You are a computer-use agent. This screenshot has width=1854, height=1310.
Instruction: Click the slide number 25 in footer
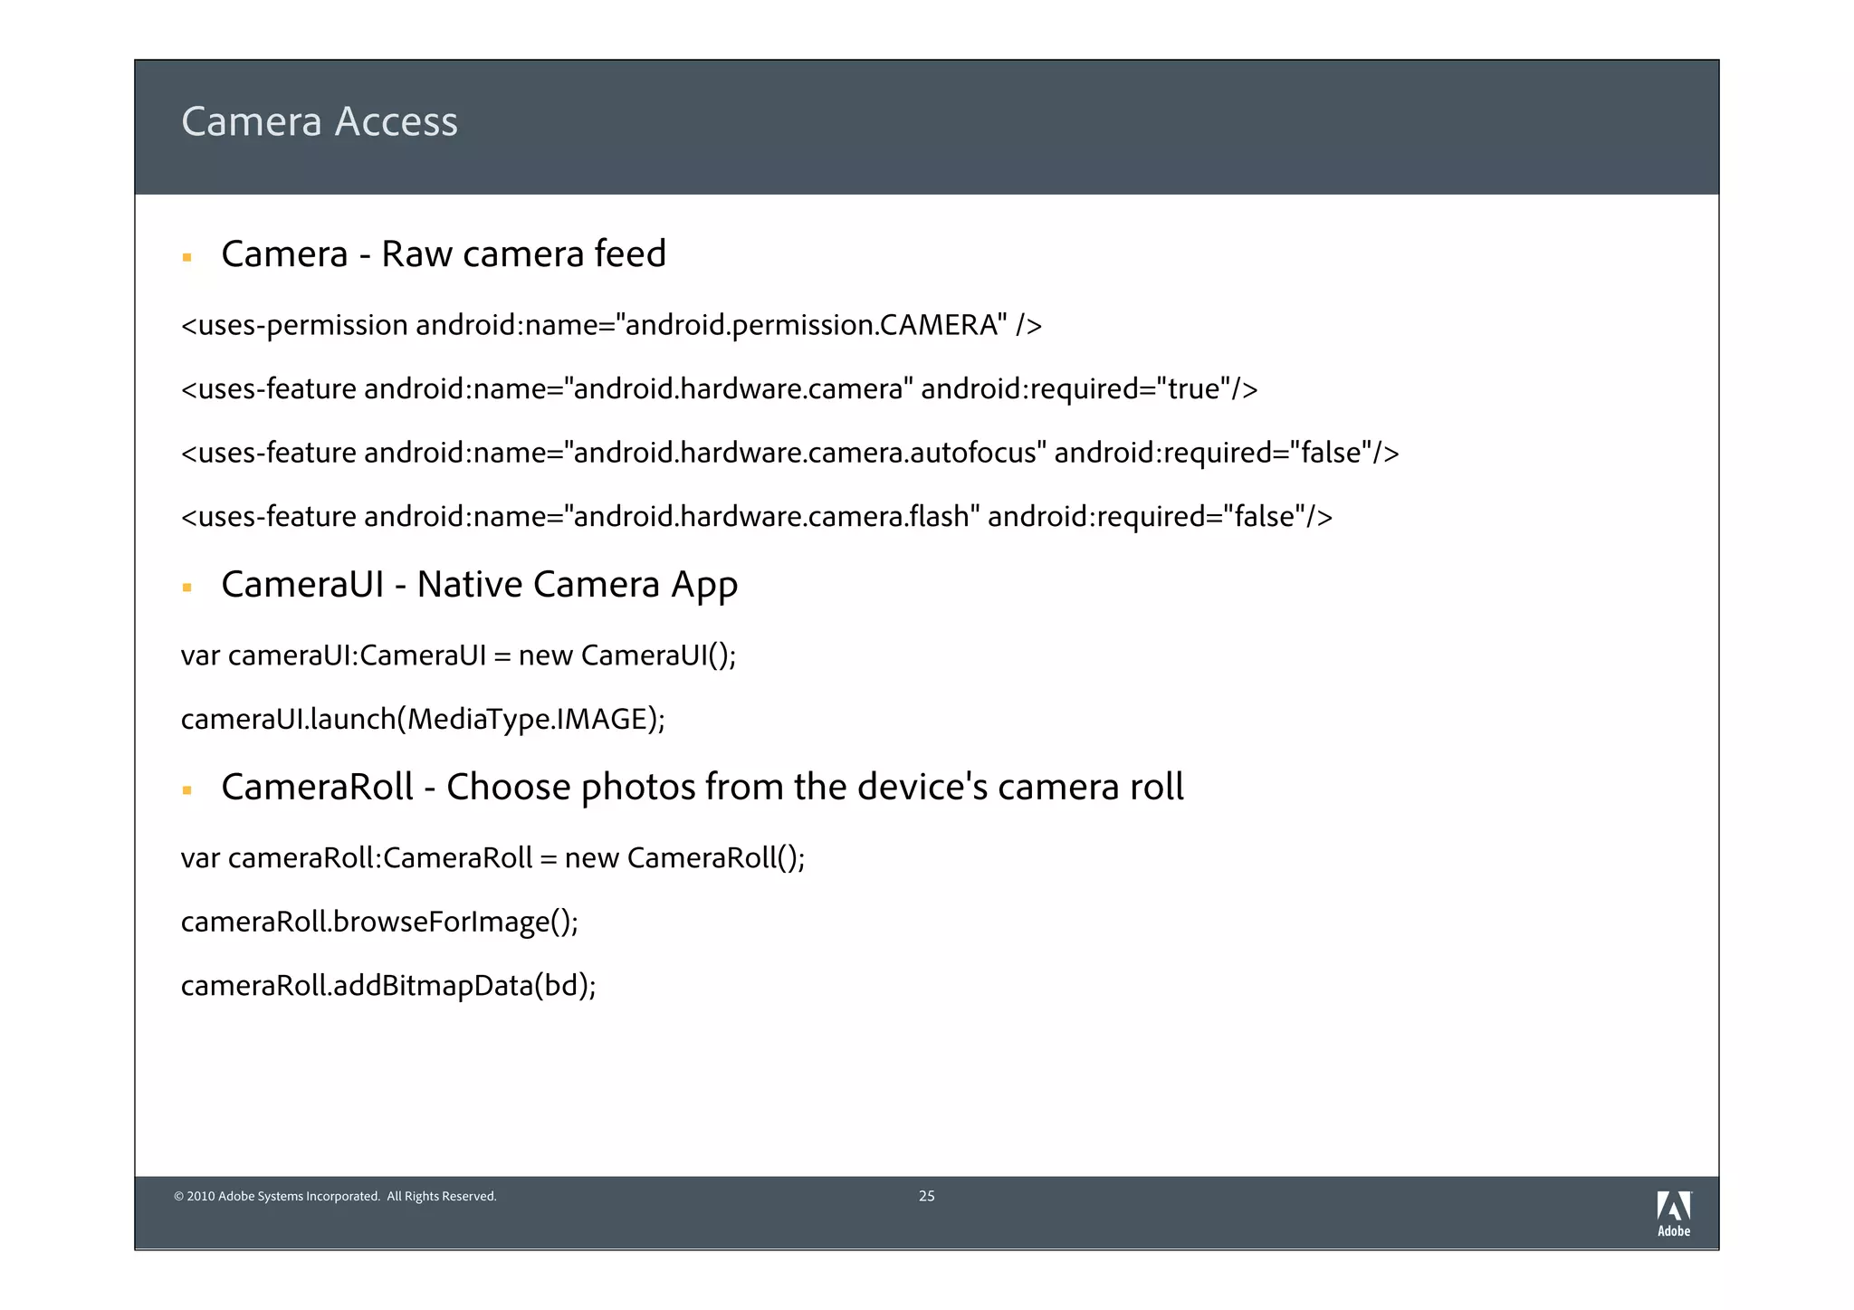coord(926,1196)
